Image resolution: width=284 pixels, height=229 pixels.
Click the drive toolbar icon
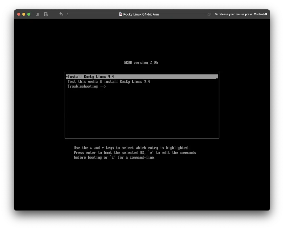coord(46,14)
